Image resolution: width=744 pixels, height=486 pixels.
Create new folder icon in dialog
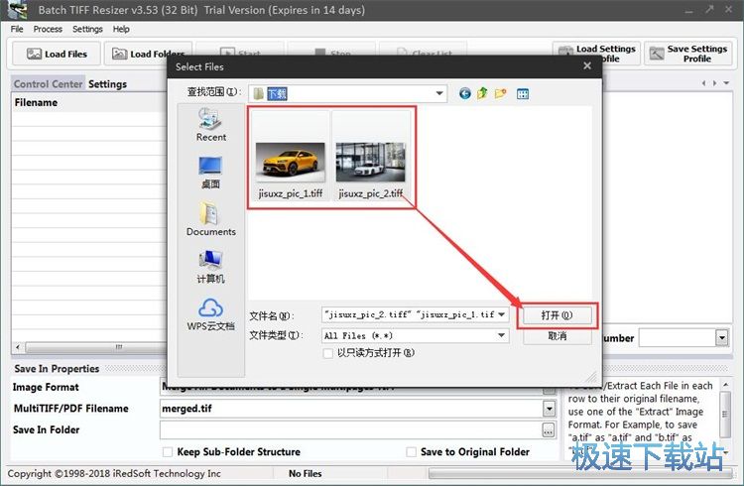coord(501,93)
